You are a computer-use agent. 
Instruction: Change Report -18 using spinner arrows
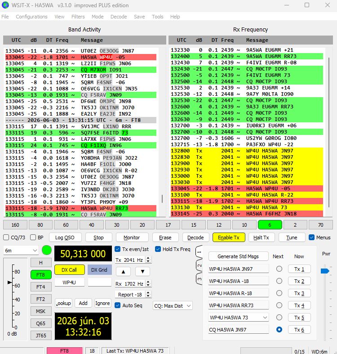tap(148, 294)
